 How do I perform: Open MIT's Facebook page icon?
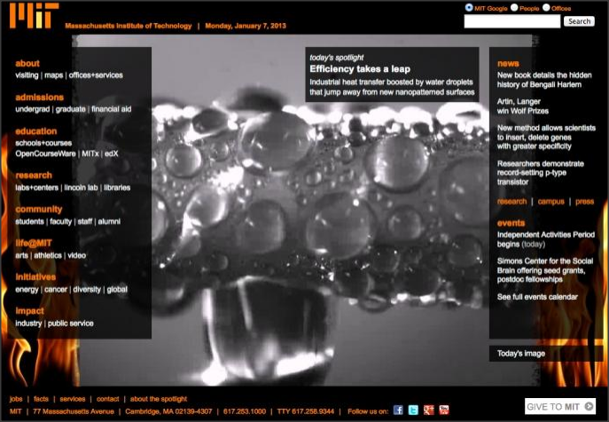(398, 410)
